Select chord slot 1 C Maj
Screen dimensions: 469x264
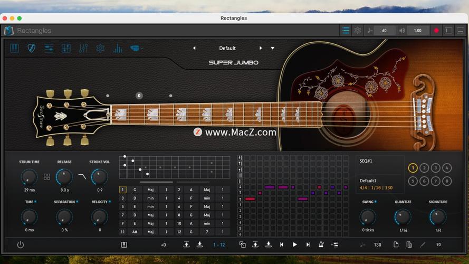(135, 190)
